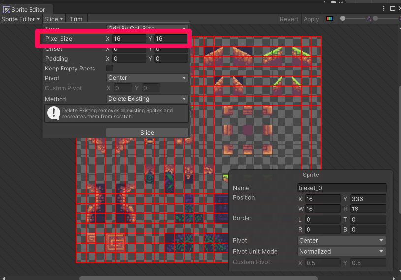Click the Sprite Editor tab icon
The width and height of the screenshot is (401, 280).
(6, 10)
